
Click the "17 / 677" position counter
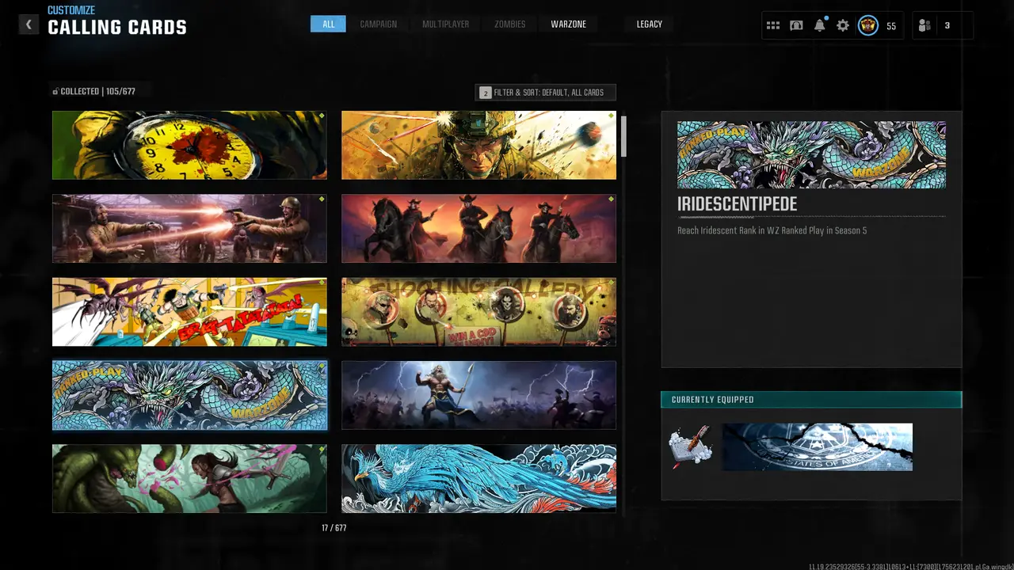[334, 528]
